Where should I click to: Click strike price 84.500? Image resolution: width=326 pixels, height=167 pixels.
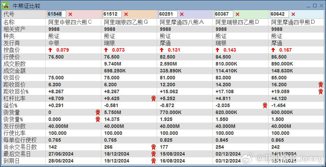click(x=223, y=57)
